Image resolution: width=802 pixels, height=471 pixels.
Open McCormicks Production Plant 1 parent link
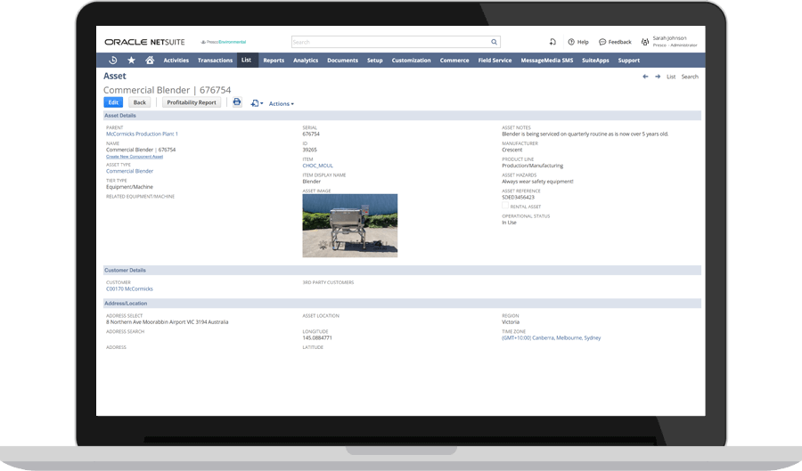pos(142,134)
